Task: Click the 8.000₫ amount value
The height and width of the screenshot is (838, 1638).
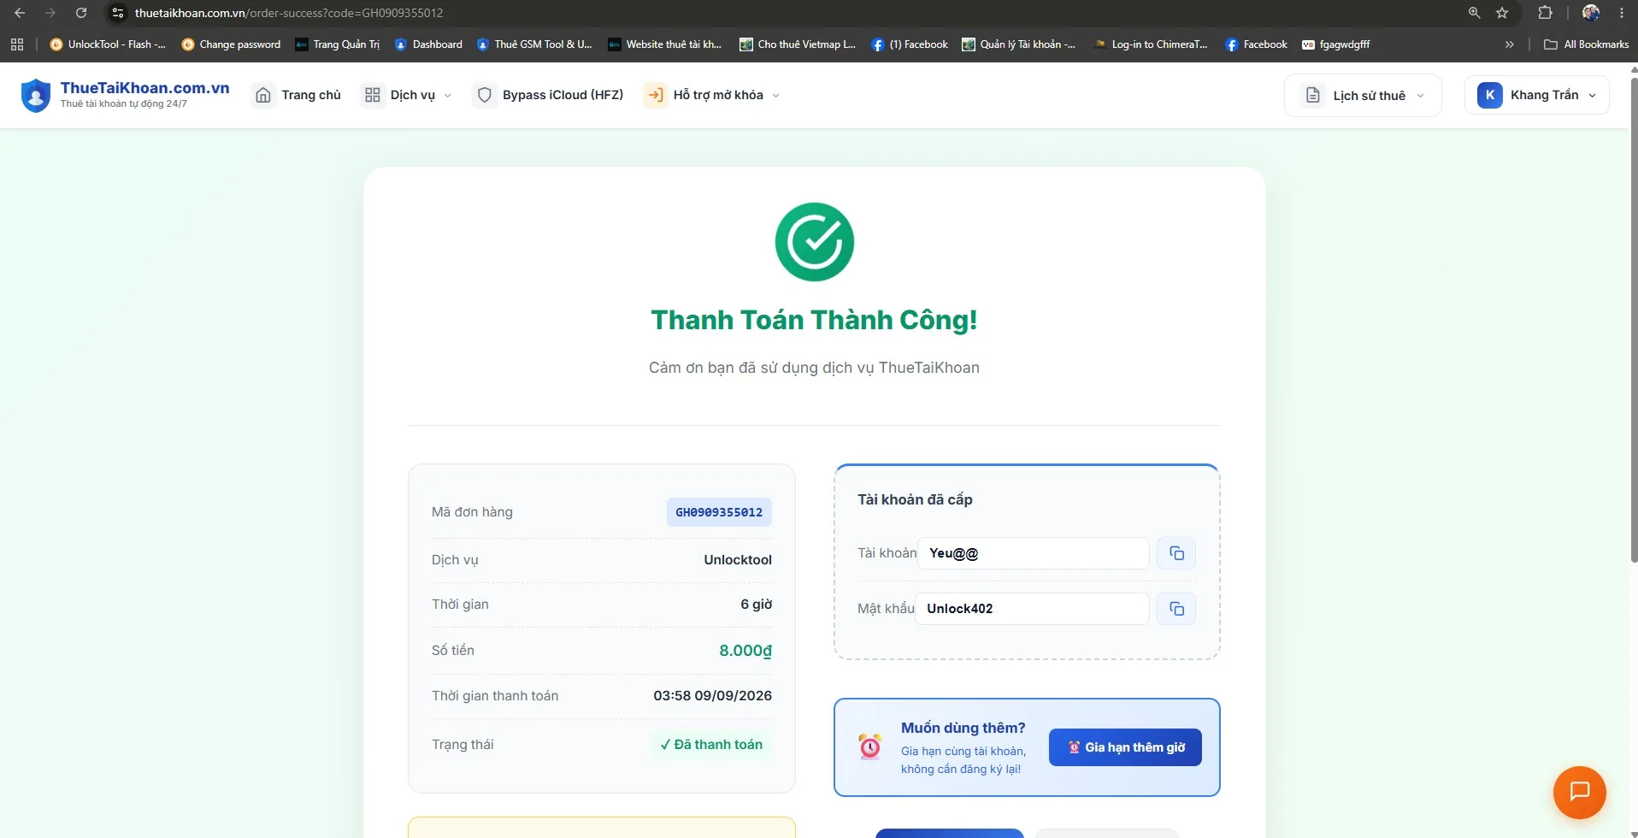Action: tap(745, 651)
